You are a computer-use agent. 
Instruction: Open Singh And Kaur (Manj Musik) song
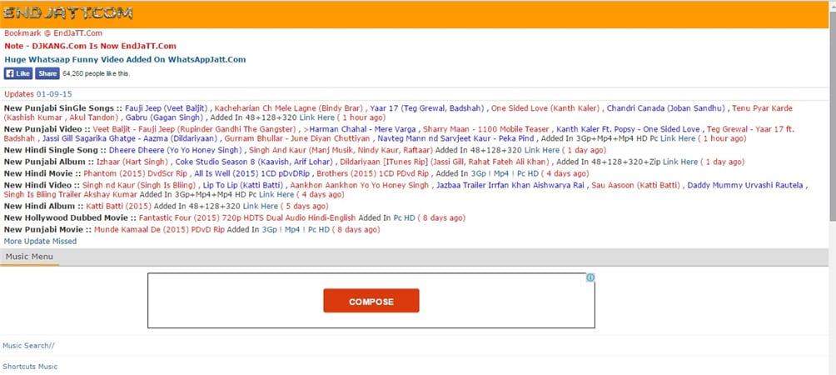pyautogui.click(x=341, y=151)
